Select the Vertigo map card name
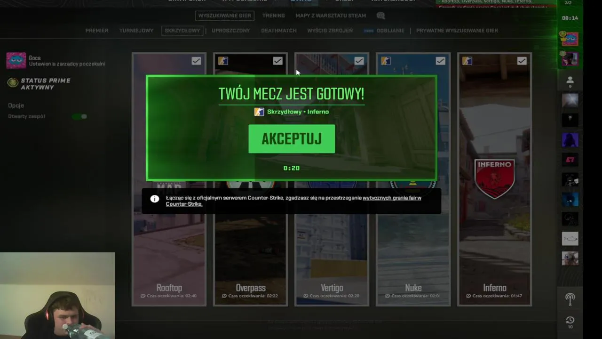This screenshot has width=602, height=339. point(332,288)
